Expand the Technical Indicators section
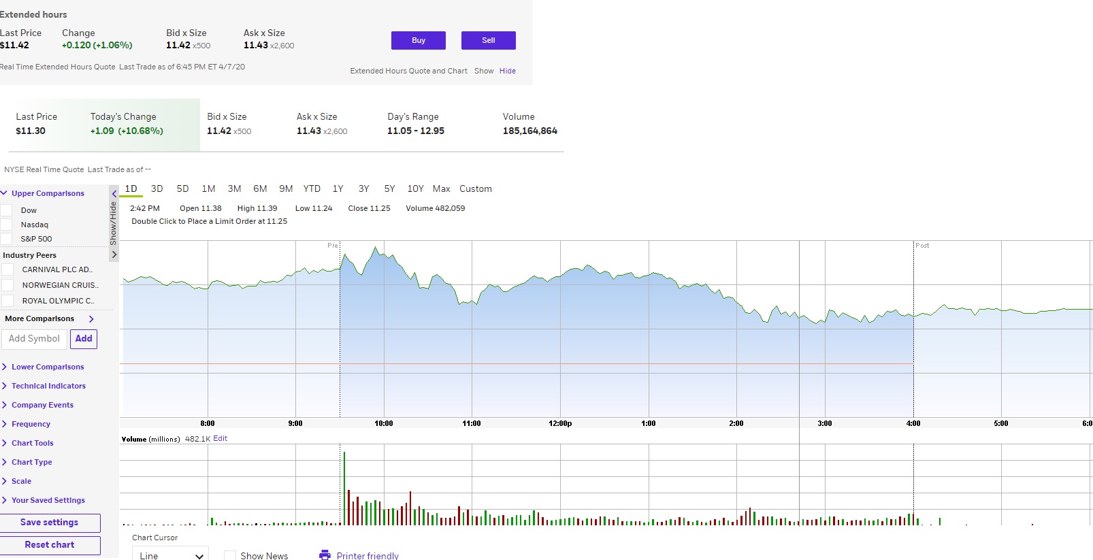 pos(48,386)
